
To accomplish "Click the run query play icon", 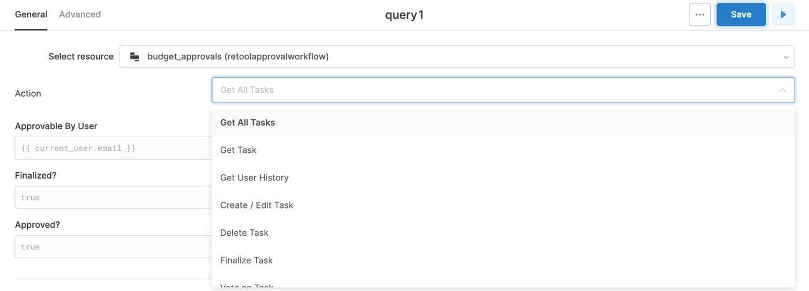I will [x=783, y=14].
